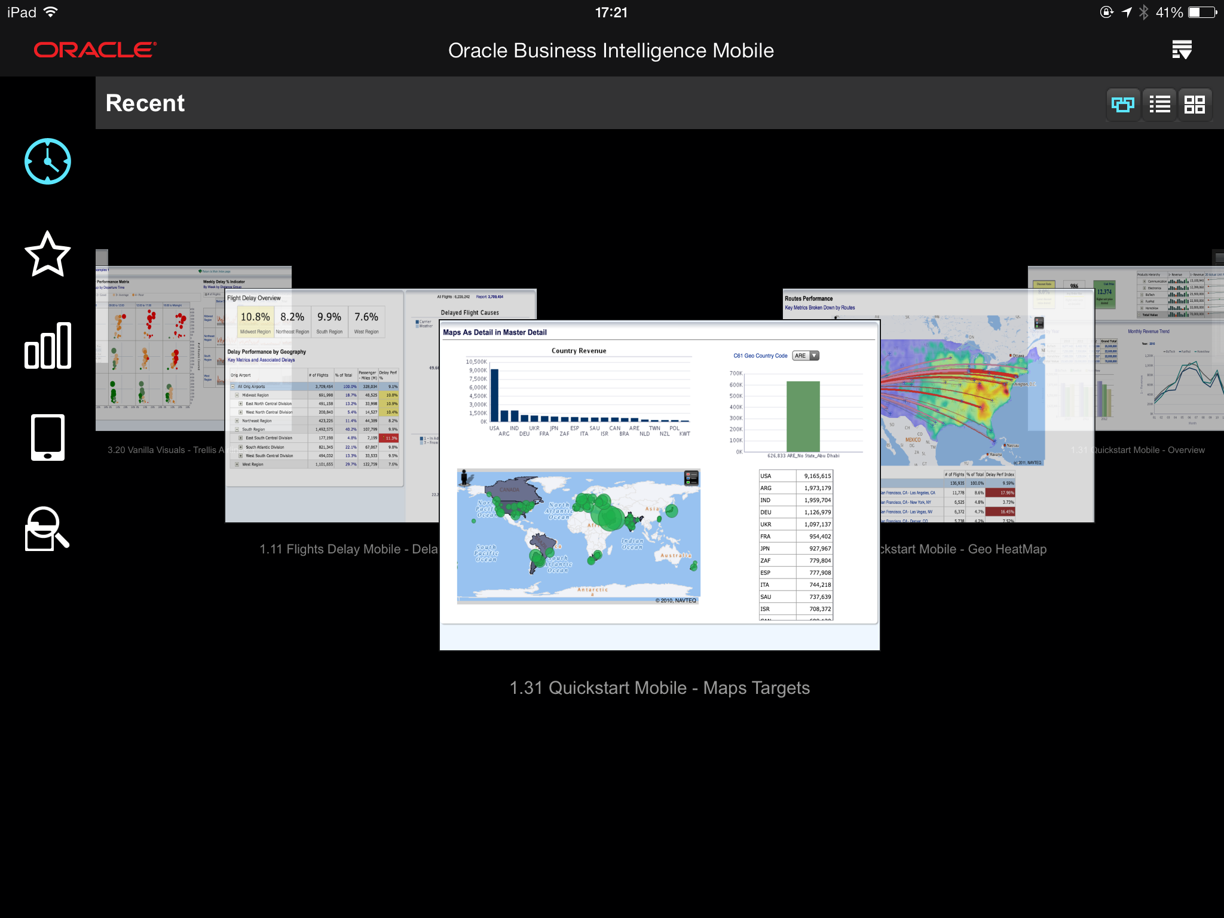Open the Recent clock icon in sidebar
Image resolution: width=1224 pixels, height=918 pixels.
pos(47,161)
